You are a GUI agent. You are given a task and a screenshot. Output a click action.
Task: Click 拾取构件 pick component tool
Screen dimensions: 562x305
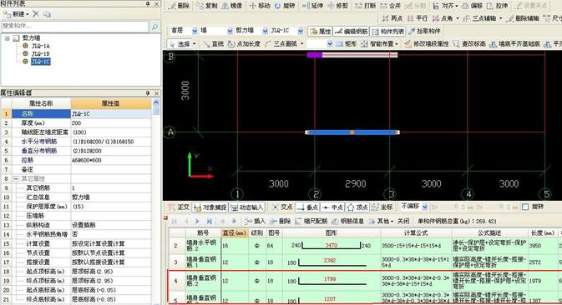tap(424, 31)
